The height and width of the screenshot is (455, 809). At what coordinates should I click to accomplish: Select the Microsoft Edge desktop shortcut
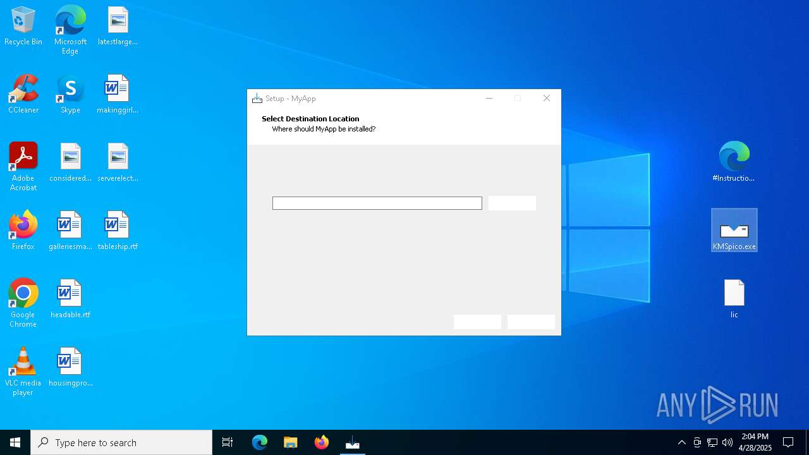coord(70,30)
